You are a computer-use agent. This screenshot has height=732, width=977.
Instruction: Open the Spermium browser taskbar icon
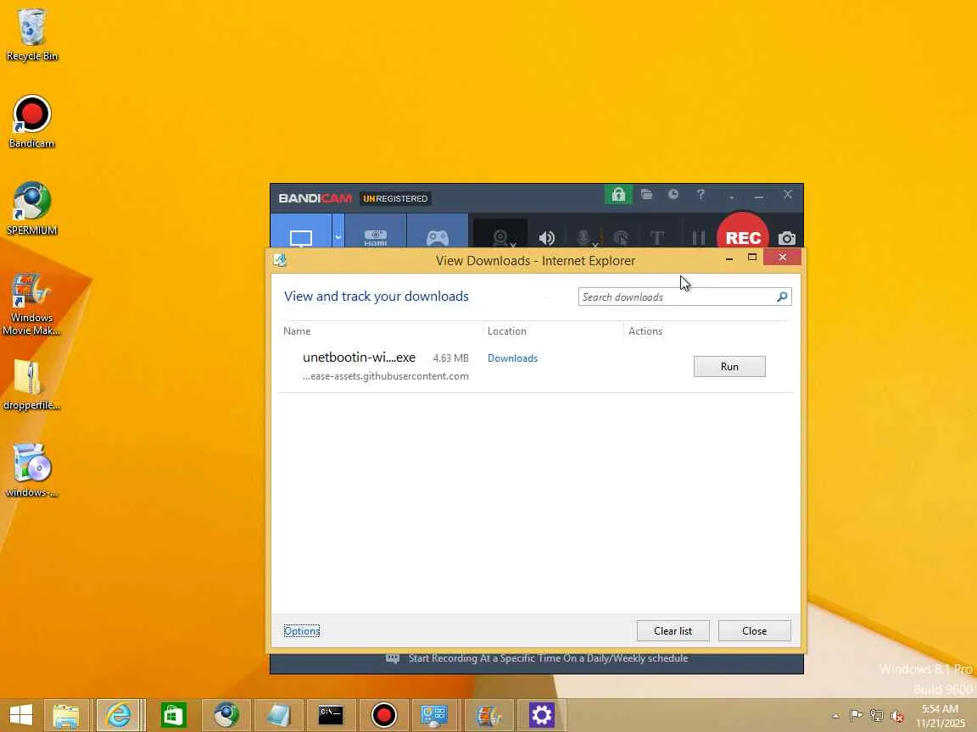click(226, 715)
